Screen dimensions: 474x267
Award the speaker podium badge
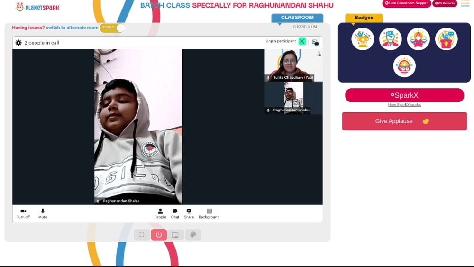pos(447,39)
